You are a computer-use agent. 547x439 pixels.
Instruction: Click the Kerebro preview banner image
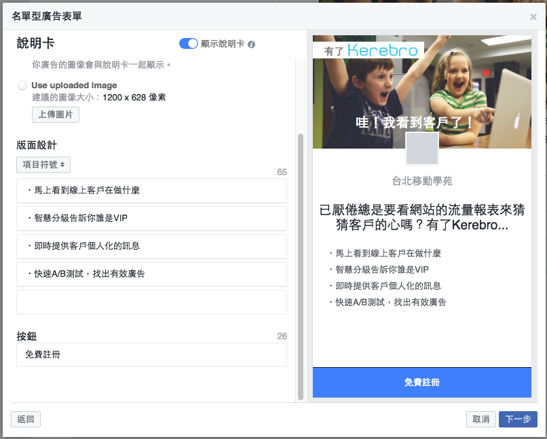(x=422, y=92)
